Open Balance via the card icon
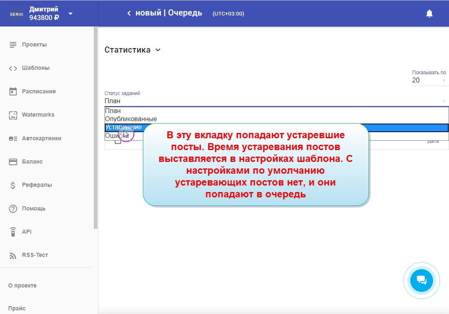Image resolution: width=449 pixels, height=314 pixels. click(x=13, y=162)
